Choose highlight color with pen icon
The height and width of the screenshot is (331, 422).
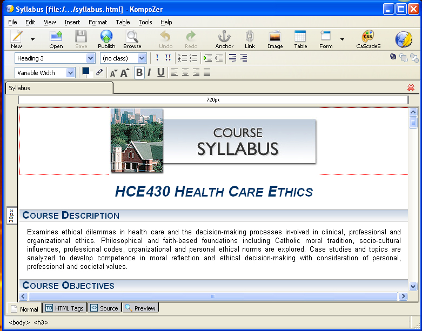99,72
